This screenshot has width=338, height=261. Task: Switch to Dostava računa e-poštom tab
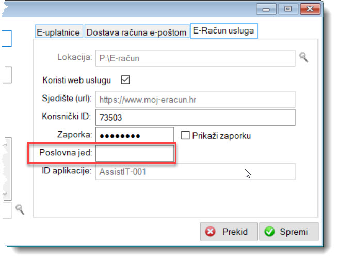[x=136, y=32]
